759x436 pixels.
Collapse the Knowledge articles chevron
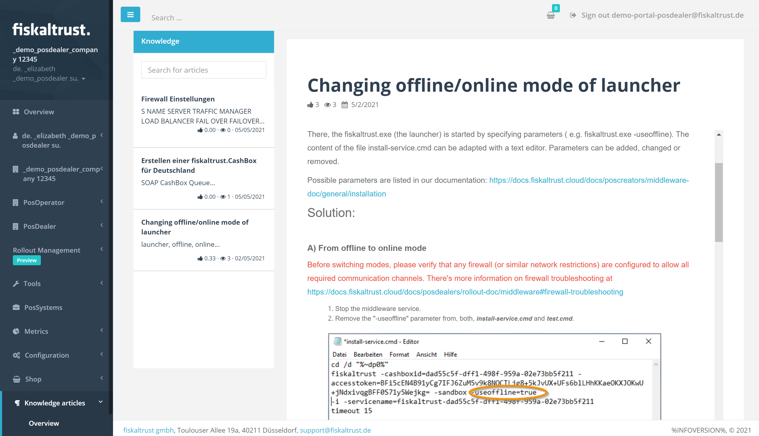101,402
